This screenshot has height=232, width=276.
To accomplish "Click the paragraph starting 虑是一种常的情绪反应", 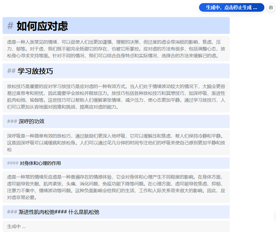I will 116,187.
